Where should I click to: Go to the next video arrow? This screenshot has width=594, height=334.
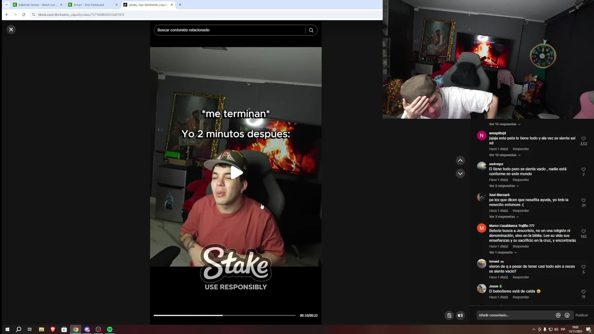[x=460, y=173]
